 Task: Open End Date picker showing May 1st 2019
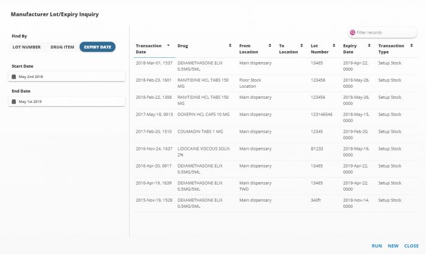pos(68,102)
